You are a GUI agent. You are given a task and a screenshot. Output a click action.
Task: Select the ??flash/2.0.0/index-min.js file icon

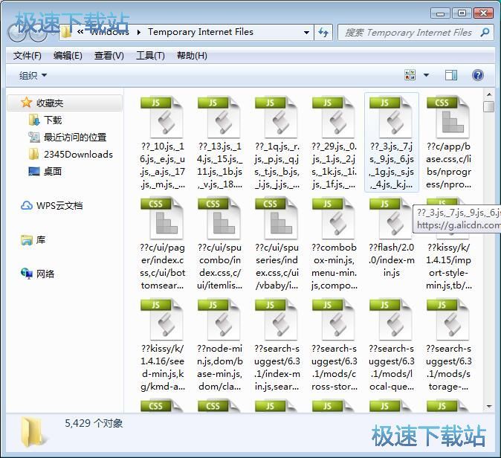click(391, 218)
